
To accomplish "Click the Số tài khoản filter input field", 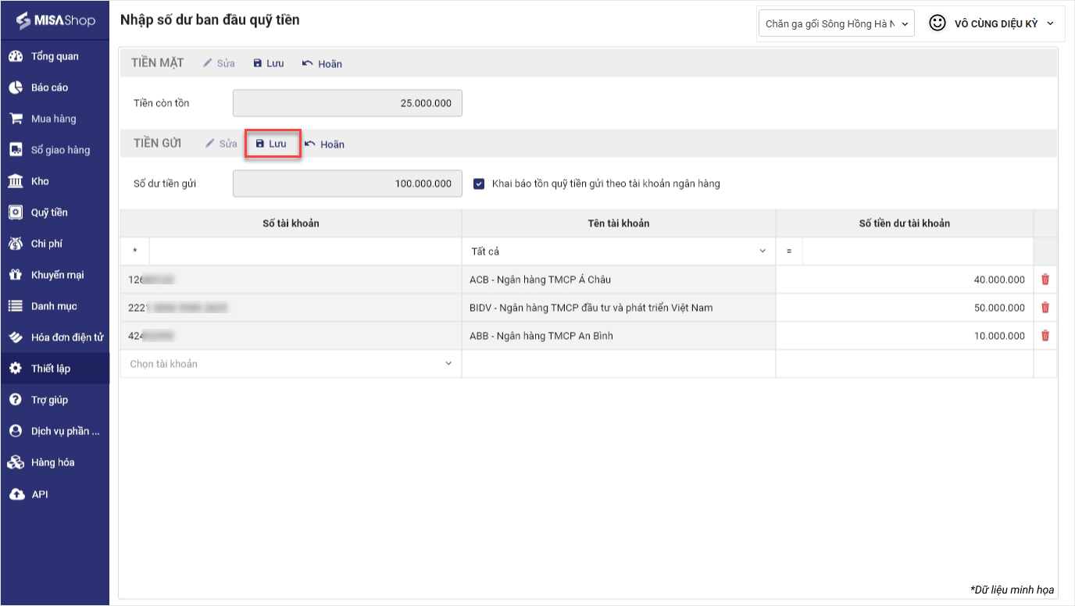I will coord(305,251).
